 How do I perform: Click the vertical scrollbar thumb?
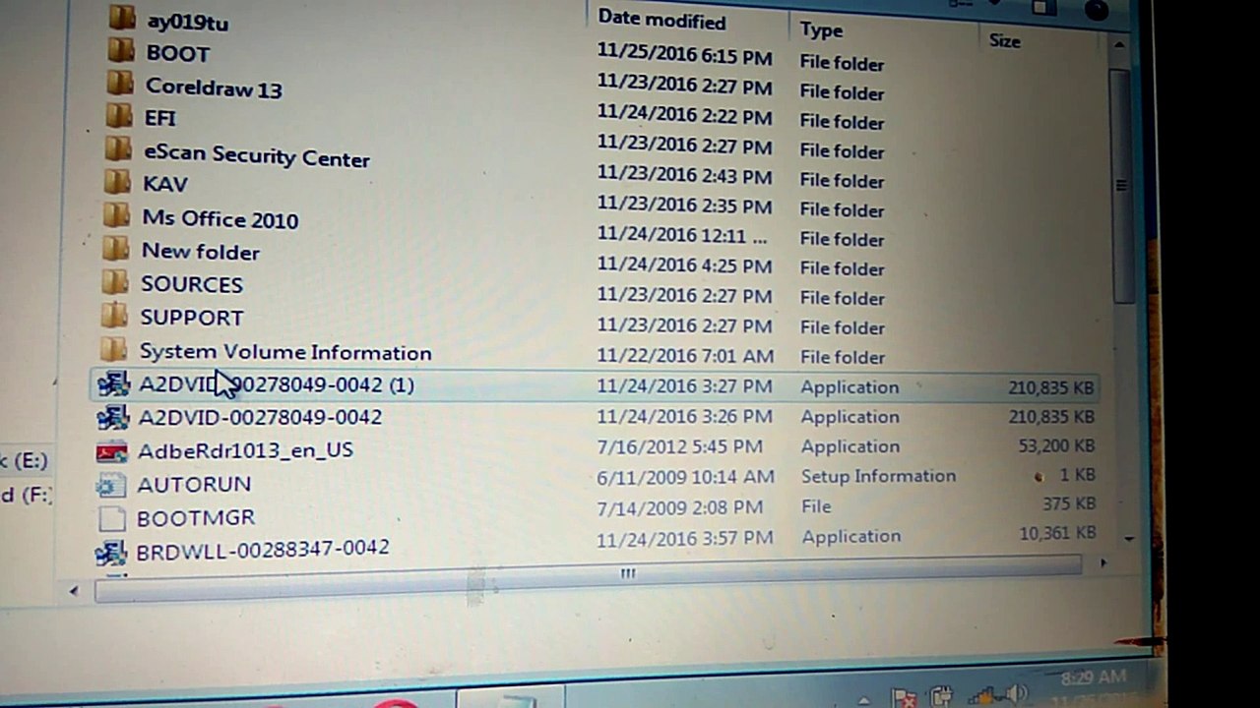pyautogui.click(x=1122, y=186)
